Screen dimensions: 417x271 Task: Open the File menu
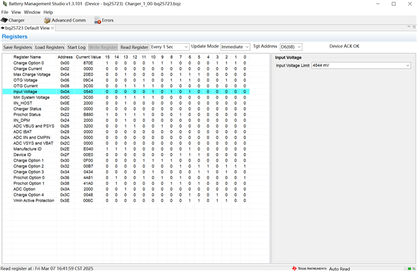(5, 12)
